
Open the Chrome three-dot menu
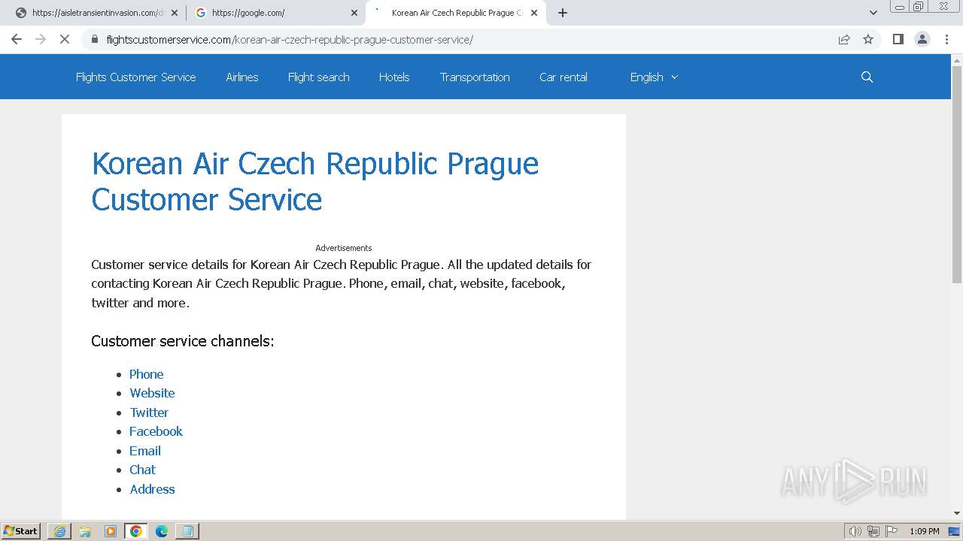click(946, 39)
